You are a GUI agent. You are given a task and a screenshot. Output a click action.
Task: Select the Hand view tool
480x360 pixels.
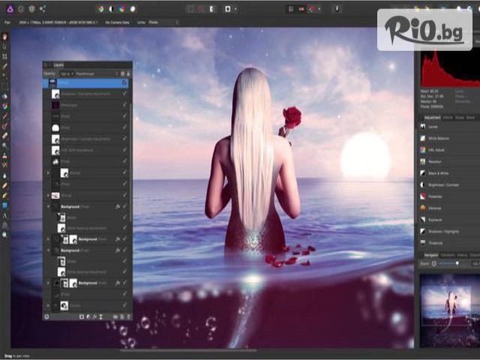(x=5, y=36)
